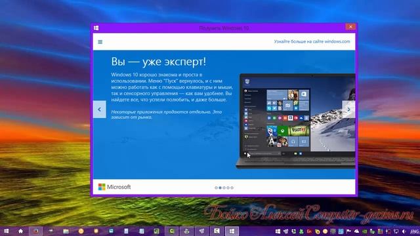420x236 pixels.
Task: Open Action Center flag icon in tray
Action: 348,231
